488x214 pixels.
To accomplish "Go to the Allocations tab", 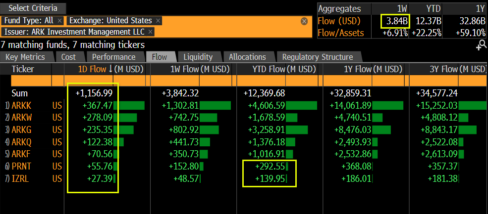I will 247,57.
